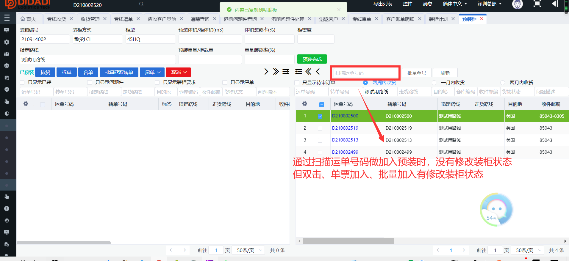Click the double left arrow move icon
This screenshot has width=569, height=261.
point(309,72)
